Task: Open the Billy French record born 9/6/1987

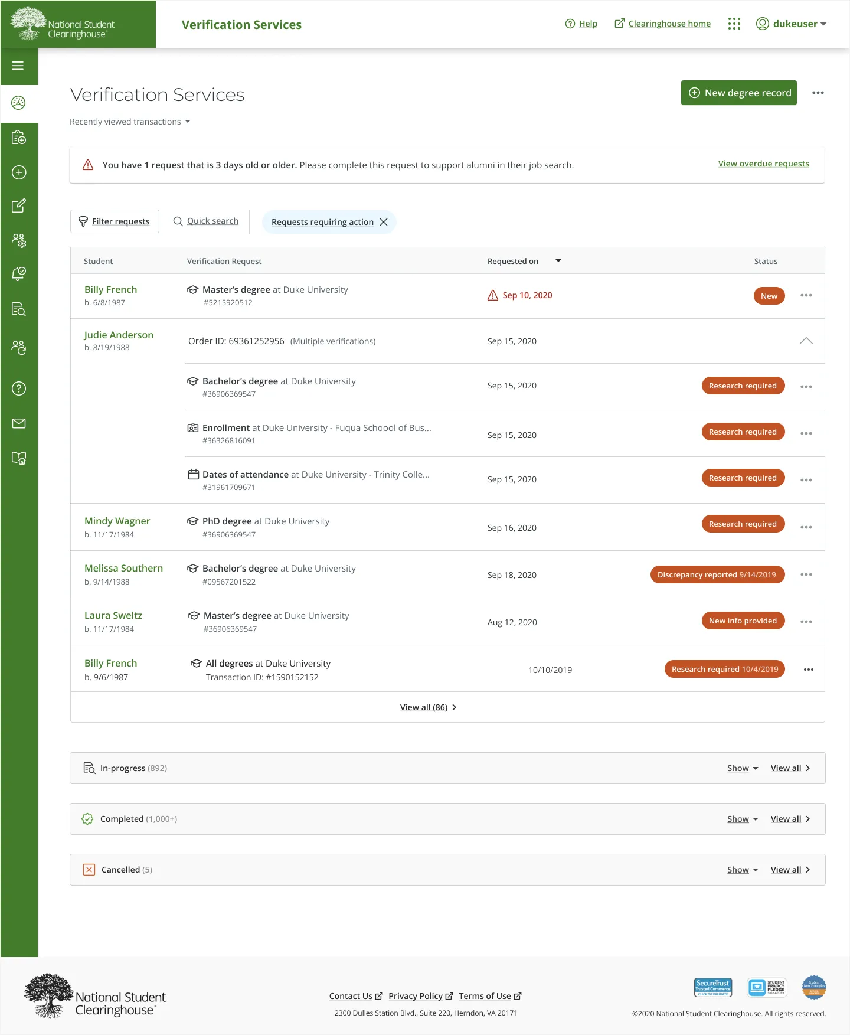Action: 110,663
